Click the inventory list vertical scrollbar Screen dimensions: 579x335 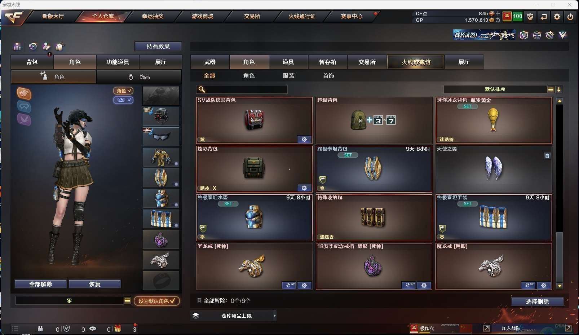(x=560, y=193)
